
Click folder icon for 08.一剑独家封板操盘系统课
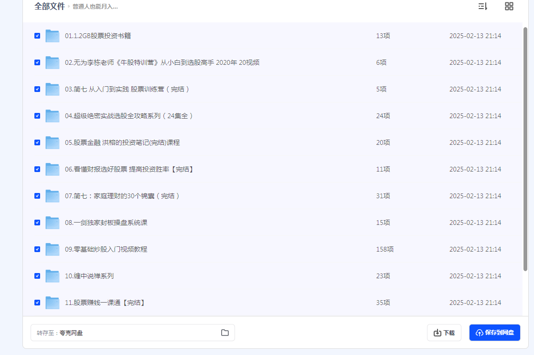pos(52,223)
